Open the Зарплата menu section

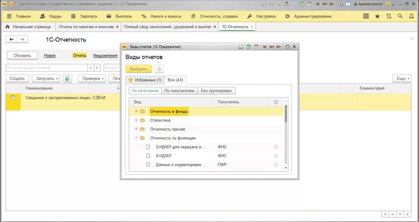pyautogui.click(x=84, y=16)
